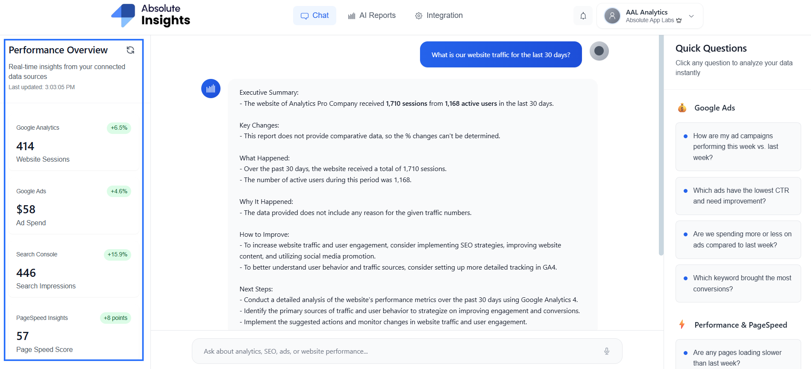Open the notifications bell
The image size is (811, 369).
point(583,16)
